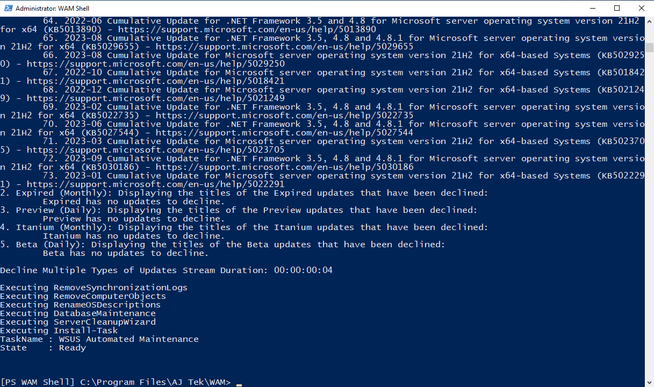Click the help URL ending in 5021249
The image size is (654, 387).
tap(156, 98)
